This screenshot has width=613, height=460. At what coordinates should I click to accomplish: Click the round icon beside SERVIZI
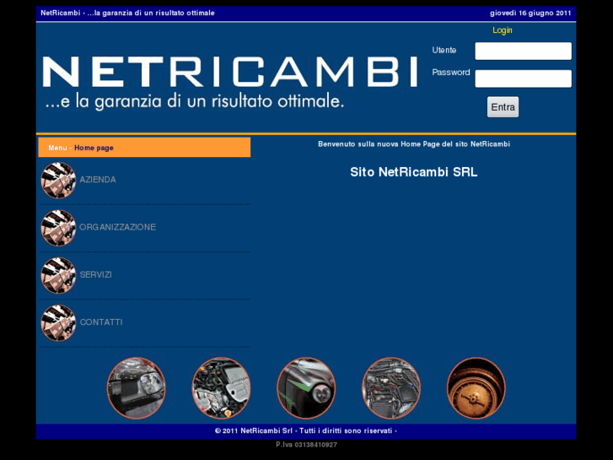(x=58, y=275)
